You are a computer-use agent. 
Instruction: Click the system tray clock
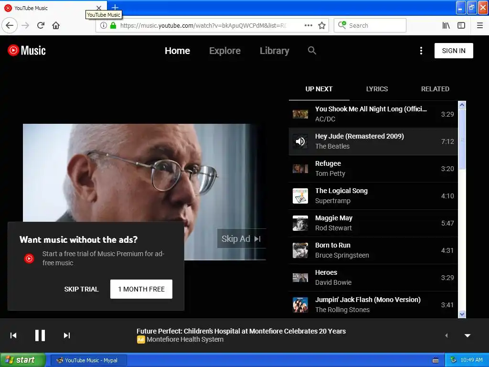point(471,360)
